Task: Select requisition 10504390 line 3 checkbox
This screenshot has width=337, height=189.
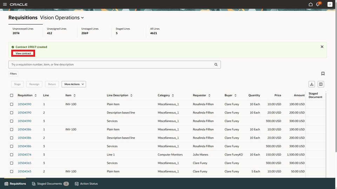Action: pos(12,121)
